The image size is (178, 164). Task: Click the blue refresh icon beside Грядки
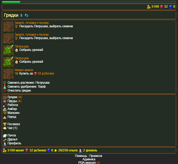[x=26, y=15]
